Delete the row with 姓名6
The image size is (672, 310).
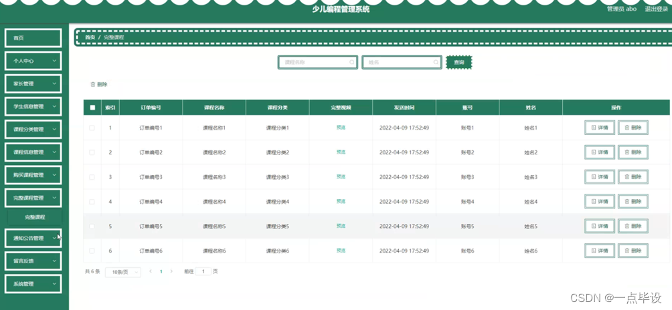tap(633, 251)
